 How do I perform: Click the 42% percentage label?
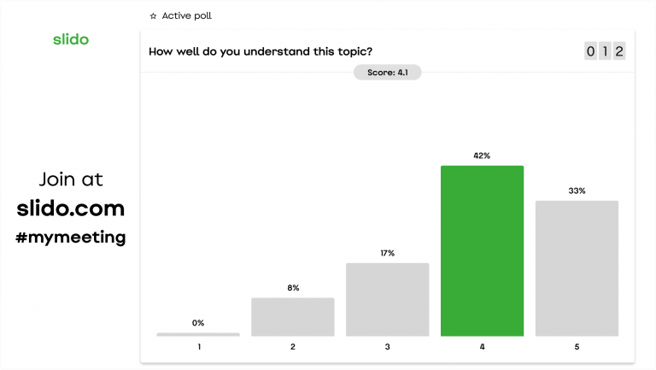(482, 156)
